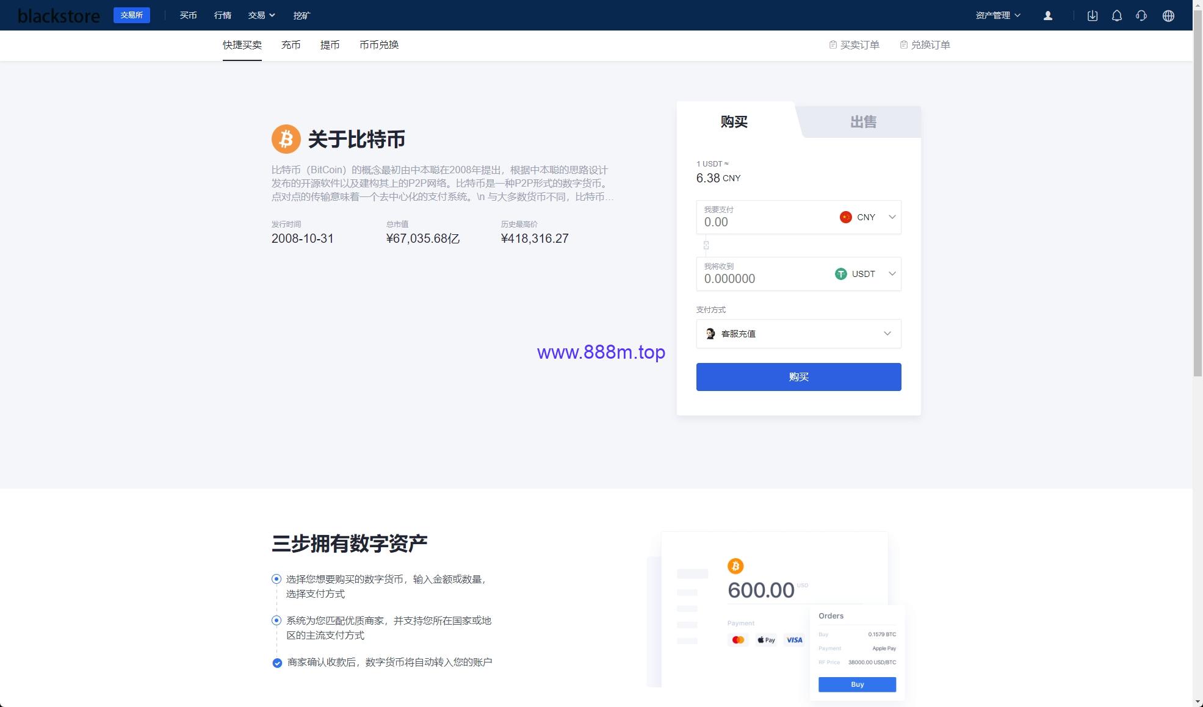Click the swap icon between amount fields
The height and width of the screenshot is (707, 1203).
706,245
